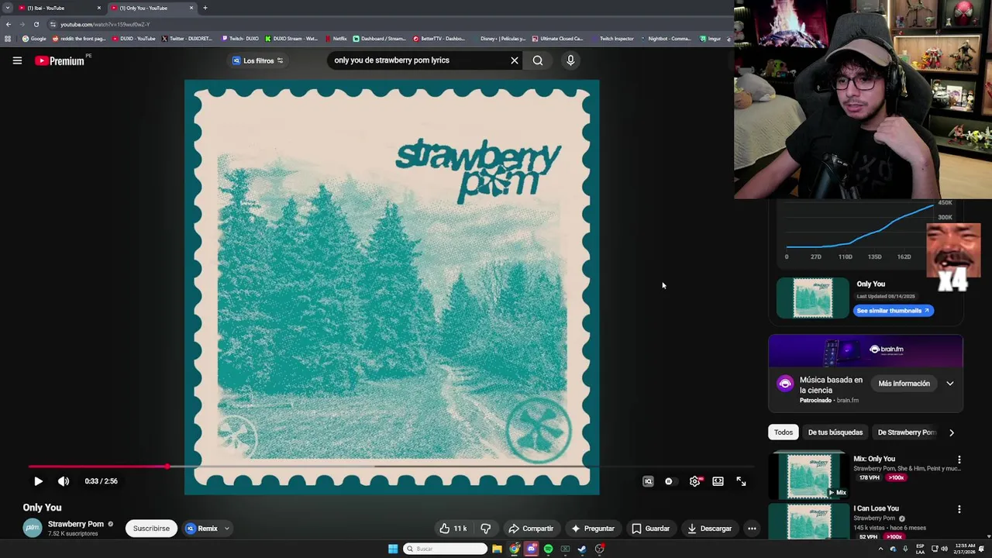Open Steam from the taskbar
Screen dimensions: 992x558
click(582, 549)
